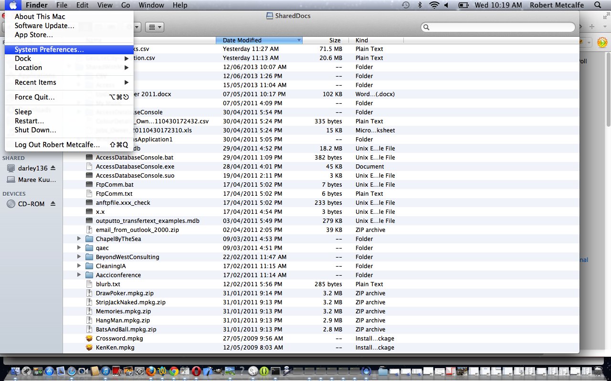Open Finder from the Dock

click(x=15, y=371)
